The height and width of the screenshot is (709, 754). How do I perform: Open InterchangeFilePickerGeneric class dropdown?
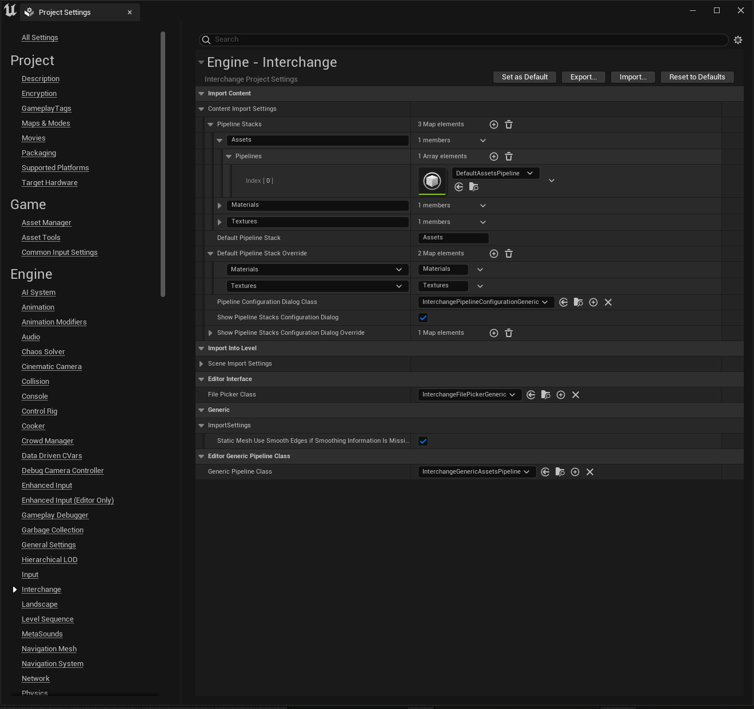pos(470,395)
